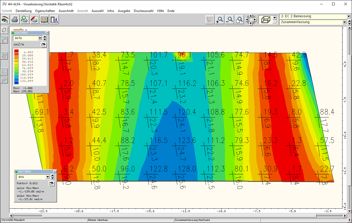This screenshot has height=223, width=352.
Task: Open print preview with magnifier icon
Action: (24, 20)
